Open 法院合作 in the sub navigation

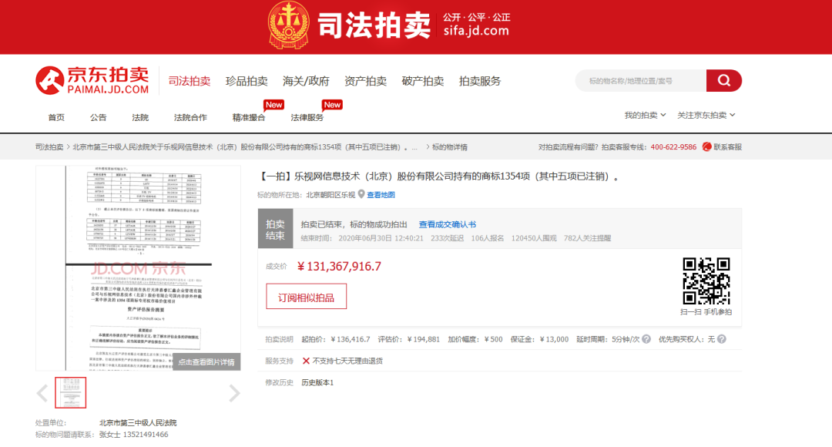190,117
